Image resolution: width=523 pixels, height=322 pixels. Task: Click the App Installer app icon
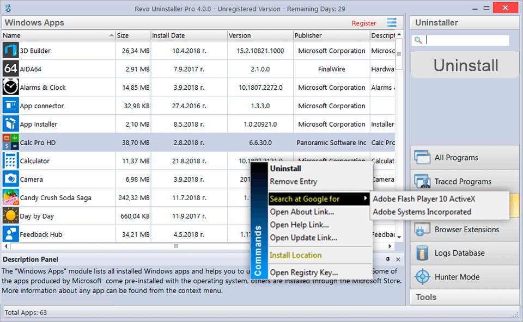pyautogui.click(x=10, y=124)
